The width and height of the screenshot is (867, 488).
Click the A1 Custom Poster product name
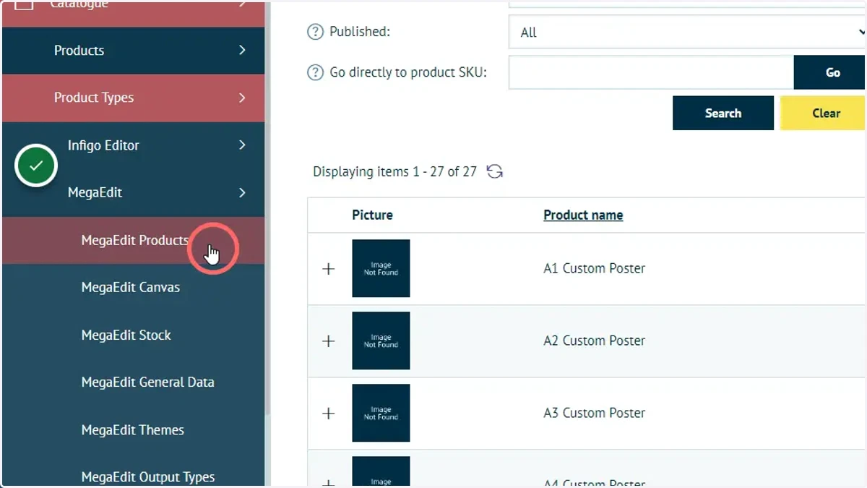[x=594, y=268]
